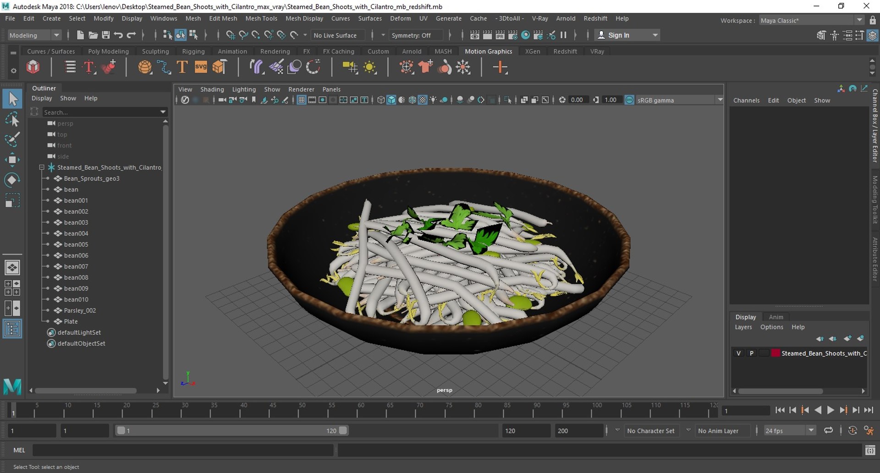
Task: Toggle the sRGB gamma view transform button
Action: [x=629, y=100]
